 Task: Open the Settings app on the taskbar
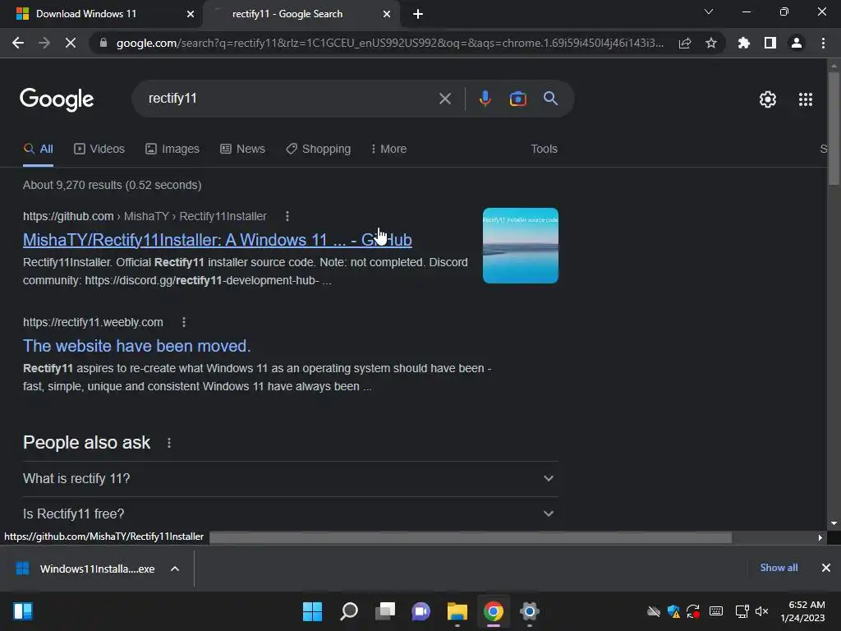(530, 611)
